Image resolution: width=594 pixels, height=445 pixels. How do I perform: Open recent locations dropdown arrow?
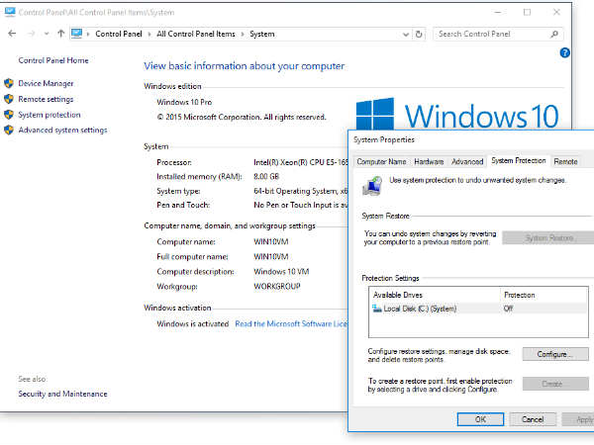(x=47, y=34)
